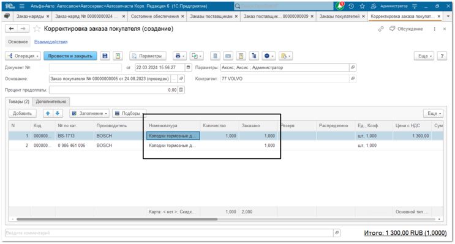Open the Взаимодействия link
Viewport: 455px width, 244px height.
[x=51, y=42]
